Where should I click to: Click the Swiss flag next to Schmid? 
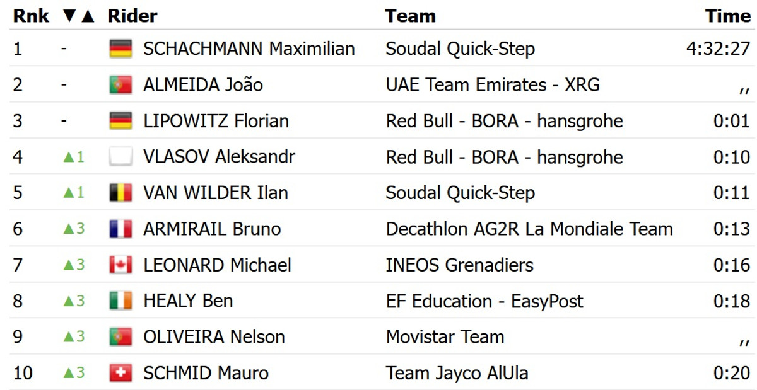coord(120,373)
